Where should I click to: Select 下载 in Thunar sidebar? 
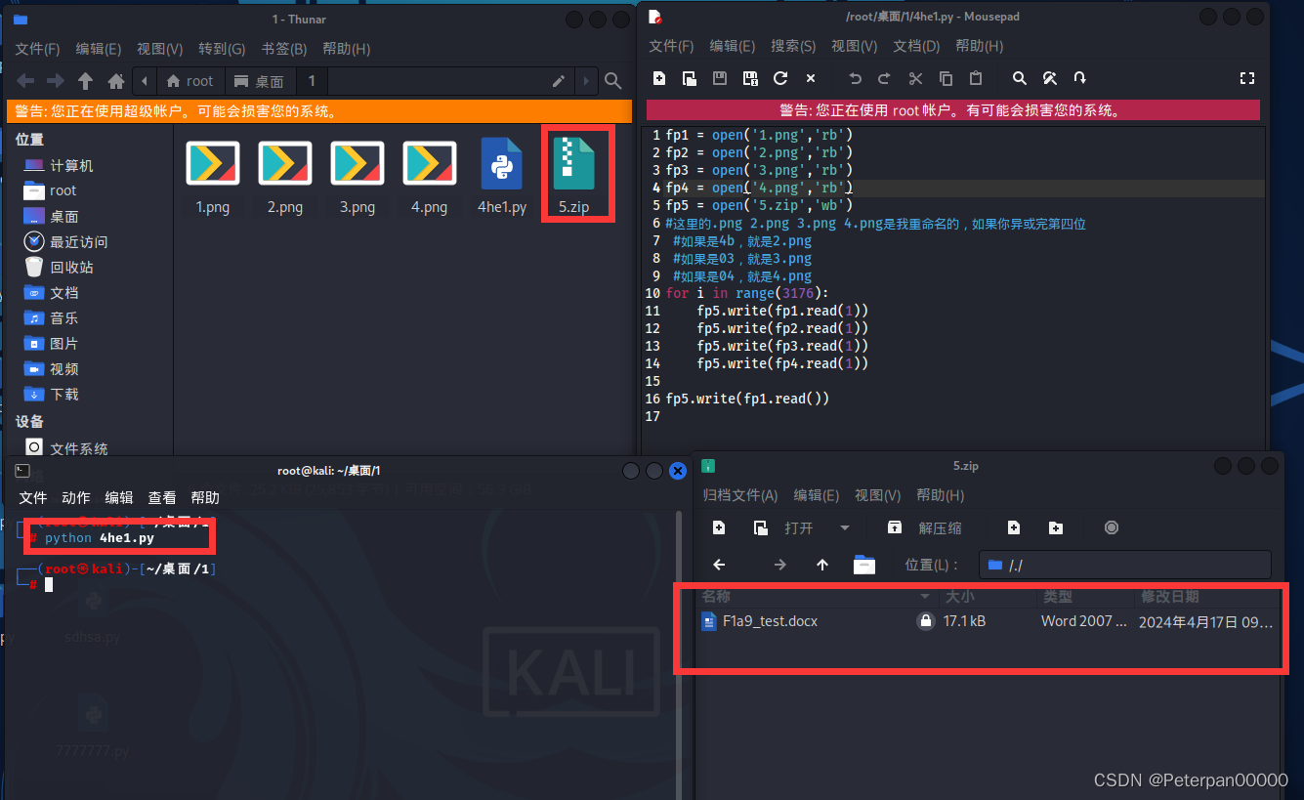[x=51, y=395]
